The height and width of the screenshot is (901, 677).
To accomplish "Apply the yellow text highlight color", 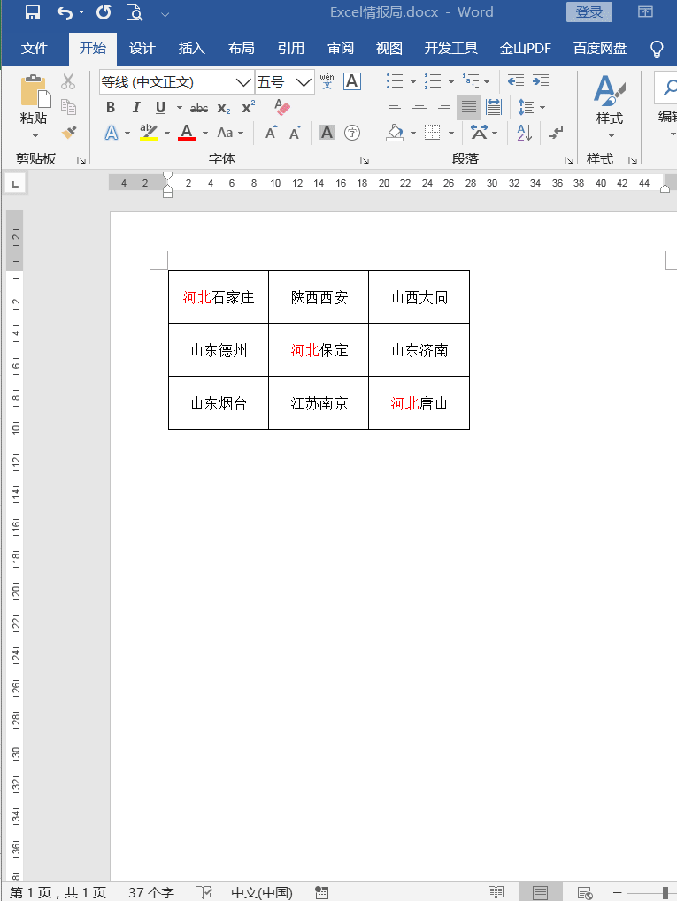I will 149,133.
